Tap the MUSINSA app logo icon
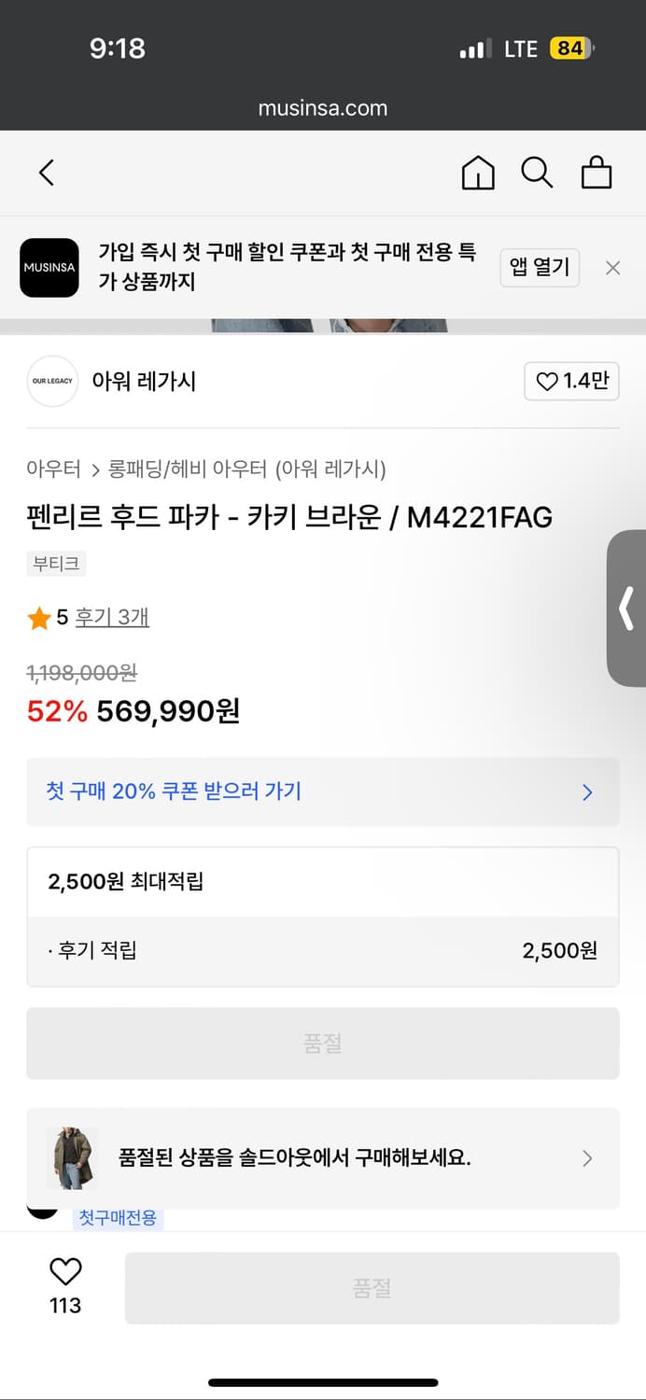646x1400 pixels. pyautogui.click(x=49, y=268)
